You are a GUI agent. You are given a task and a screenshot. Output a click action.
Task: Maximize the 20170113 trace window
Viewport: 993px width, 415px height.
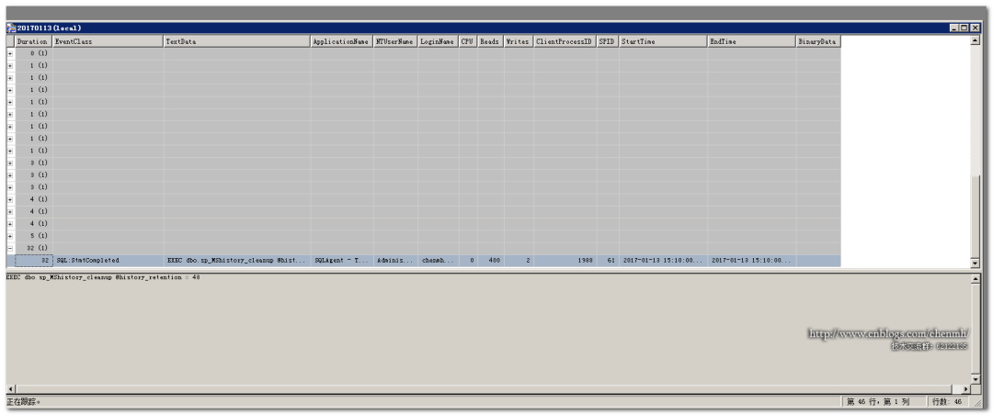click(x=964, y=28)
